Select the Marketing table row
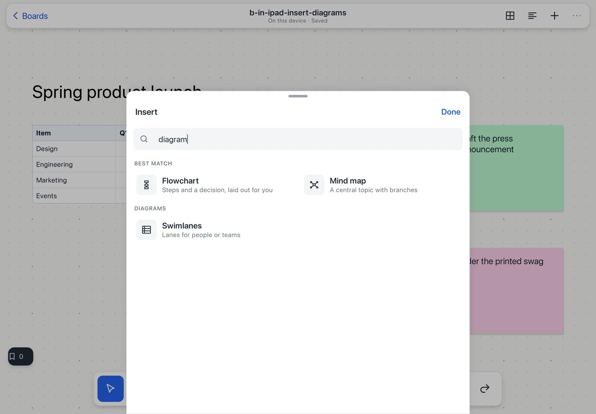The width and height of the screenshot is (596, 414). click(80, 180)
